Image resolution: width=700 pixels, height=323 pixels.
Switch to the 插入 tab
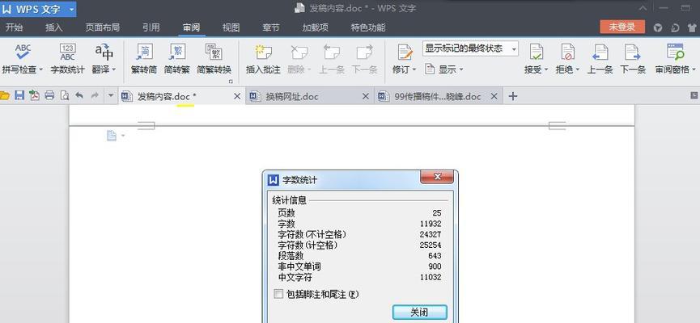[54, 27]
